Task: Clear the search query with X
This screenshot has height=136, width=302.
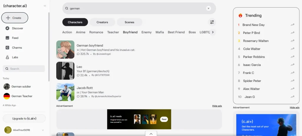Action: pos(209,8)
